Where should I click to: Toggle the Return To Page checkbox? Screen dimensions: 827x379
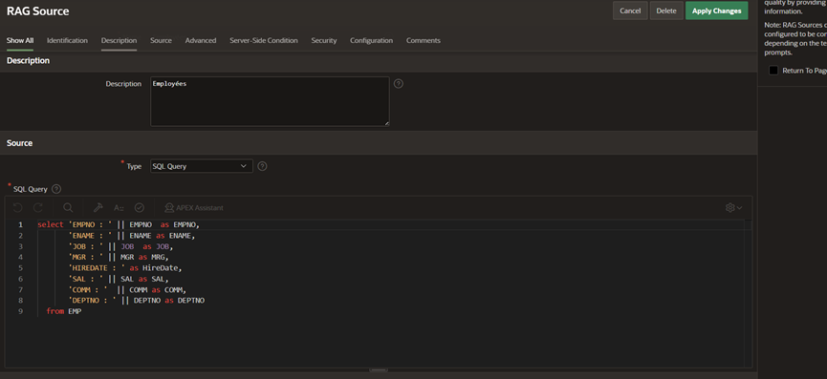[773, 71]
